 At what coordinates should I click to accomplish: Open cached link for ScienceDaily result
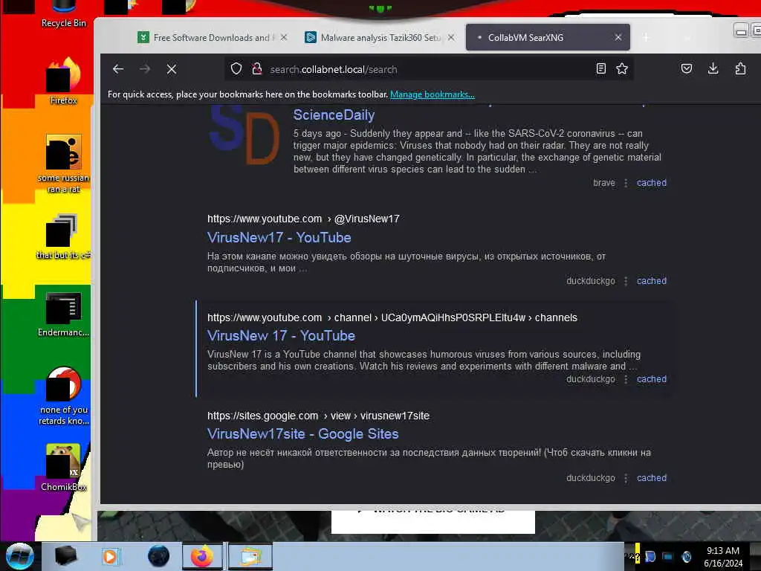click(x=651, y=183)
